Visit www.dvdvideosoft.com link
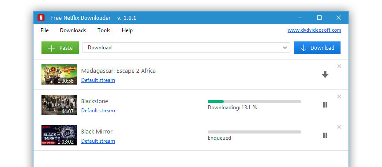382x167 pixels. tap(314, 30)
